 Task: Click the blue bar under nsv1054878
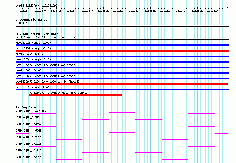click(122, 56)
